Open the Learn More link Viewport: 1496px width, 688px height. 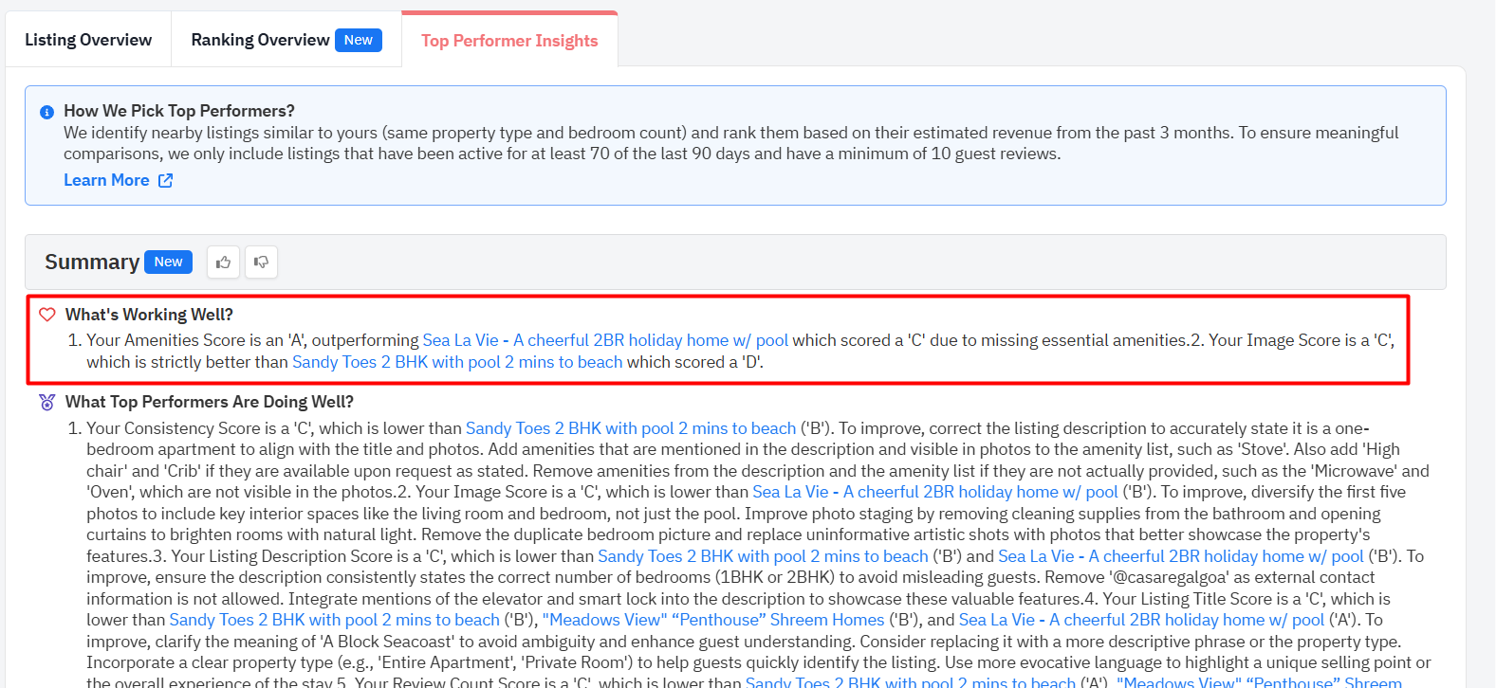coord(106,180)
